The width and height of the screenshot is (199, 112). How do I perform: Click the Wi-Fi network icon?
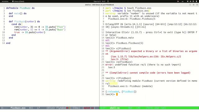pos(187,1)
